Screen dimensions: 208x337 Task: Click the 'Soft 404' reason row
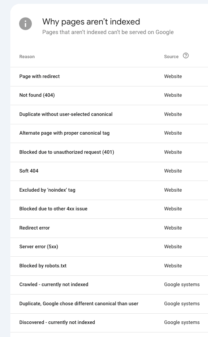click(109, 171)
